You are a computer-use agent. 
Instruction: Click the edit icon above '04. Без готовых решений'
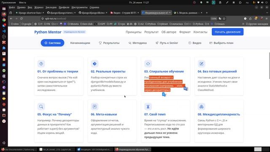click(x=201, y=64)
